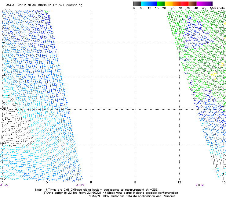
Task: Click the '6' longitude axis label
Action: [91, 182]
